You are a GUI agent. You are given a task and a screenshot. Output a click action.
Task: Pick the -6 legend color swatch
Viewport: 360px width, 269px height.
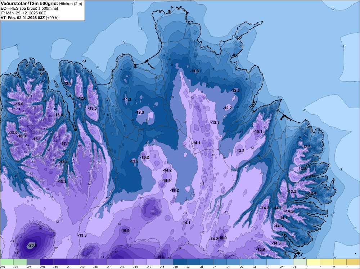(233, 262)
